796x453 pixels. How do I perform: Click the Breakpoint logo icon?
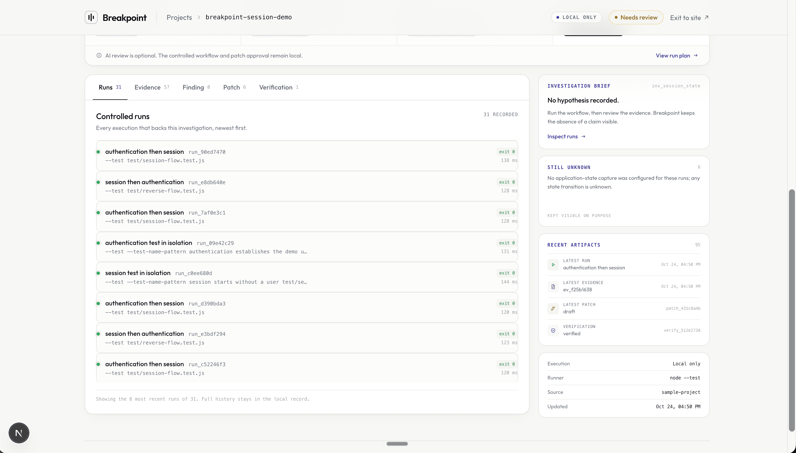tap(91, 17)
